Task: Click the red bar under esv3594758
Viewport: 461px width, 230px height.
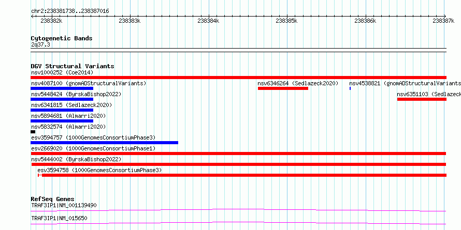Action: tap(242, 175)
